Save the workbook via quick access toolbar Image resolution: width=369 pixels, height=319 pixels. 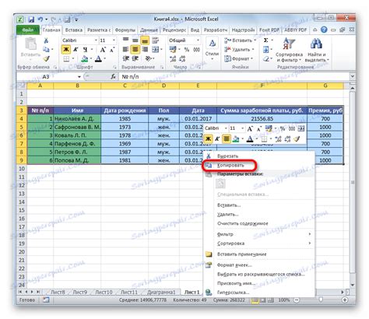coord(31,19)
